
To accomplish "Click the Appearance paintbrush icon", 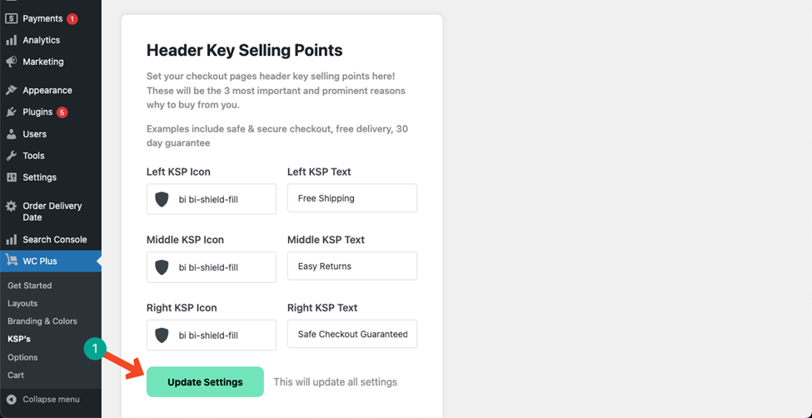I will [12, 90].
